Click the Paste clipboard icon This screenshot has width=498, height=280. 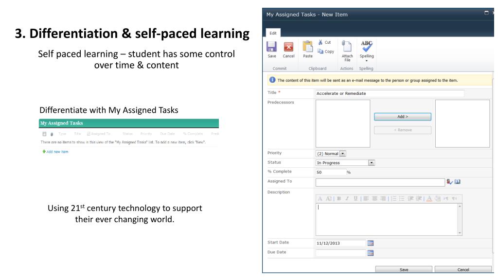[307, 47]
